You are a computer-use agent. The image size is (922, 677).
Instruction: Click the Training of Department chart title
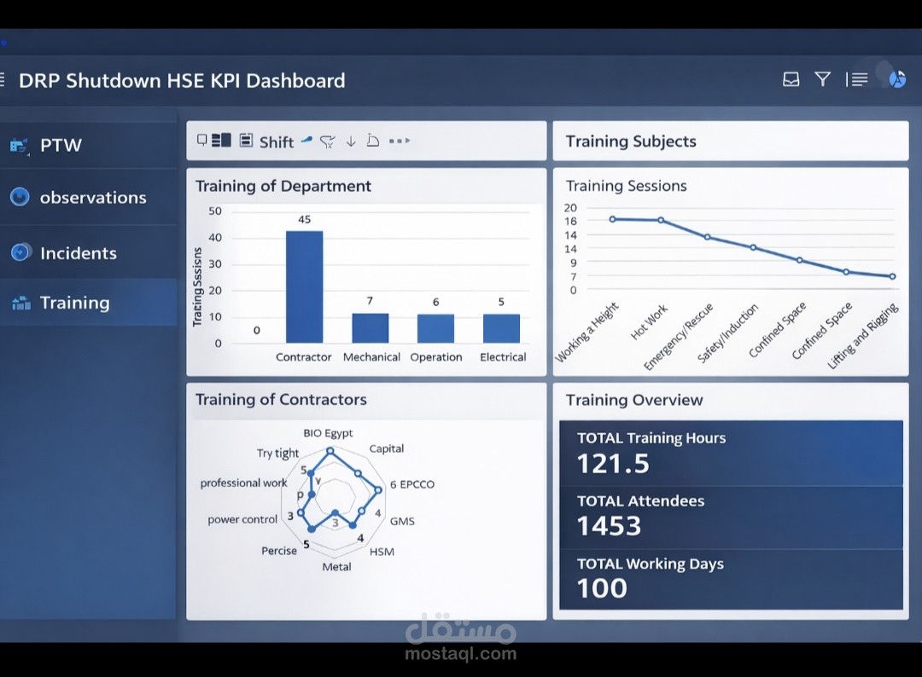click(x=283, y=186)
